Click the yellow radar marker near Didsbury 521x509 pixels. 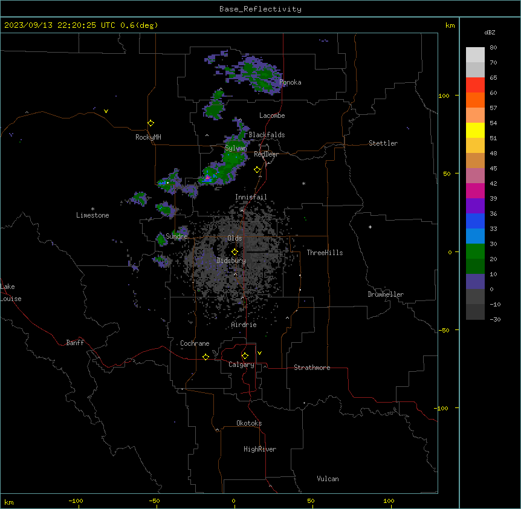pos(235,251)
